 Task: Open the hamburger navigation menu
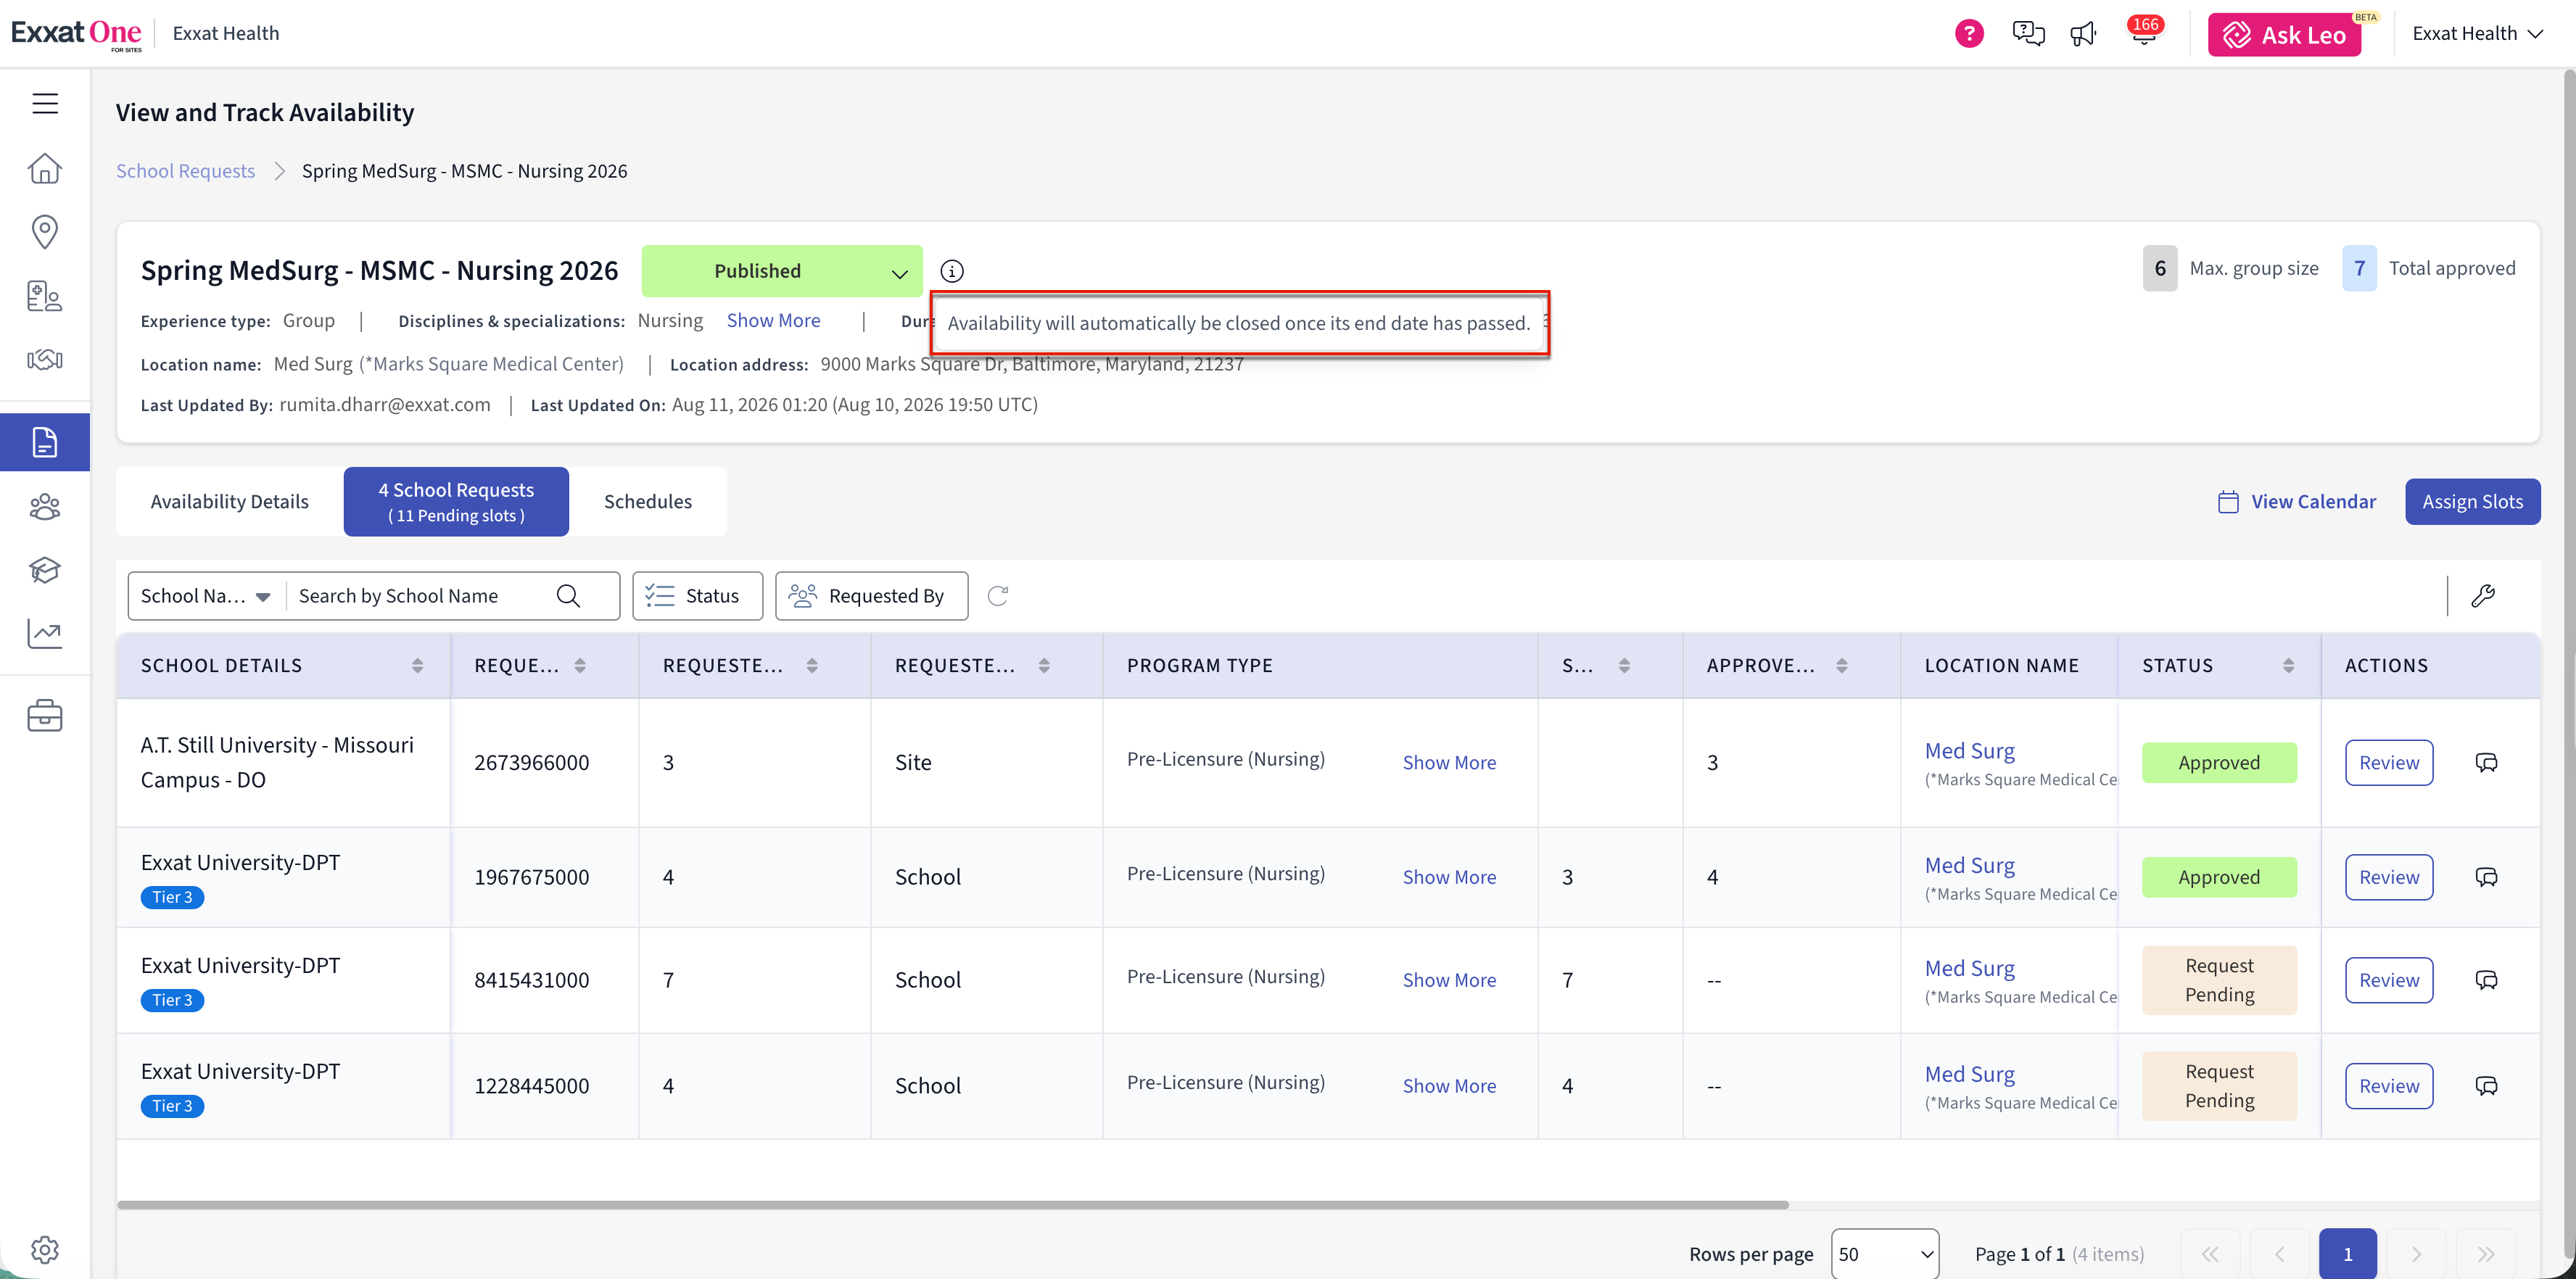point(45,104)
